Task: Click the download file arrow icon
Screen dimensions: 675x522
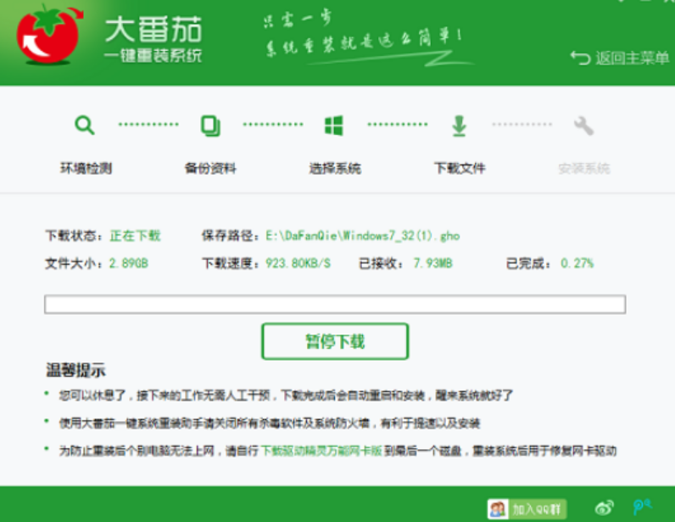Action: [460, 126]
